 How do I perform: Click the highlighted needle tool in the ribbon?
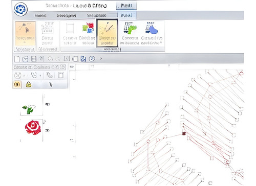(107, 33)
